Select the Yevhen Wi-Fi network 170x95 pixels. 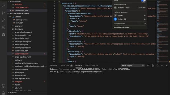(130, 15)
